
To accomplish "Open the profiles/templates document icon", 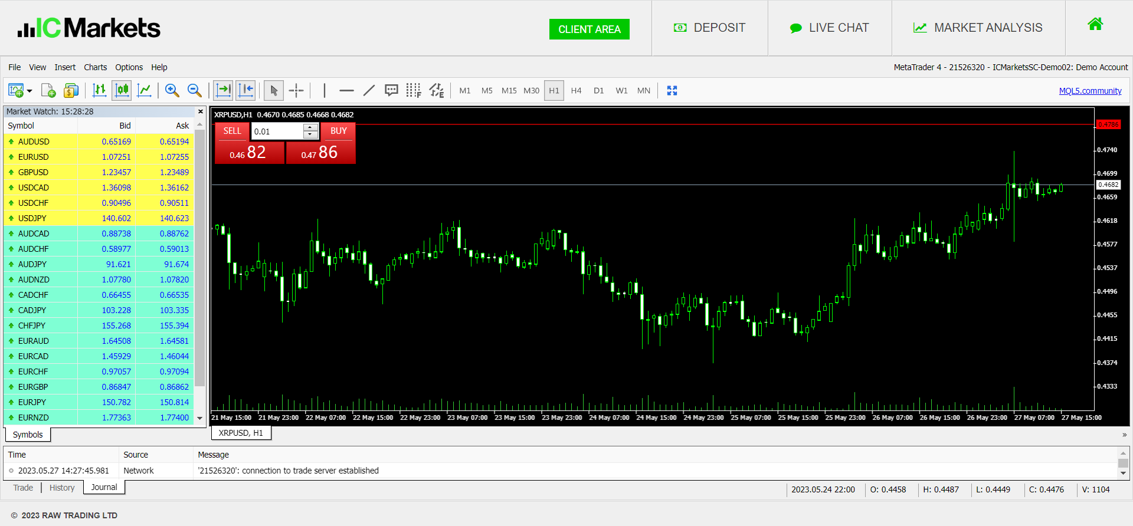I will pos(48,90).
